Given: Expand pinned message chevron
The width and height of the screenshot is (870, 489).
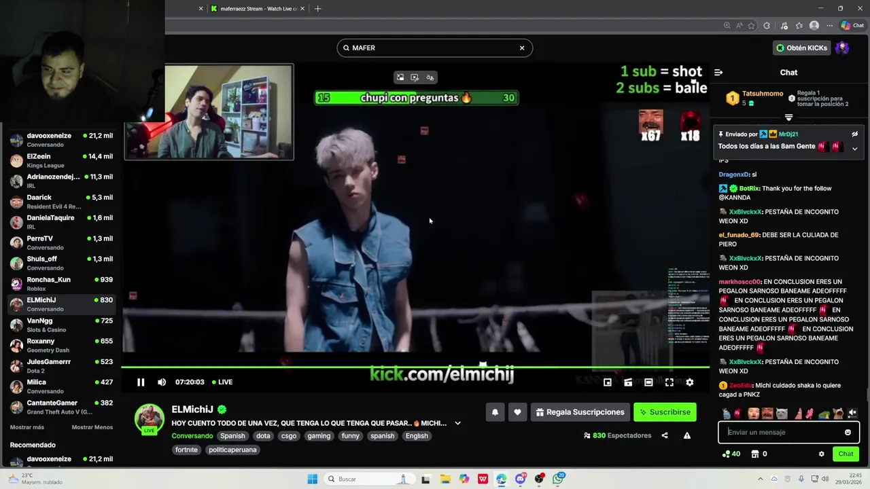Looking at the screenshot, I should tap(854, 149).
